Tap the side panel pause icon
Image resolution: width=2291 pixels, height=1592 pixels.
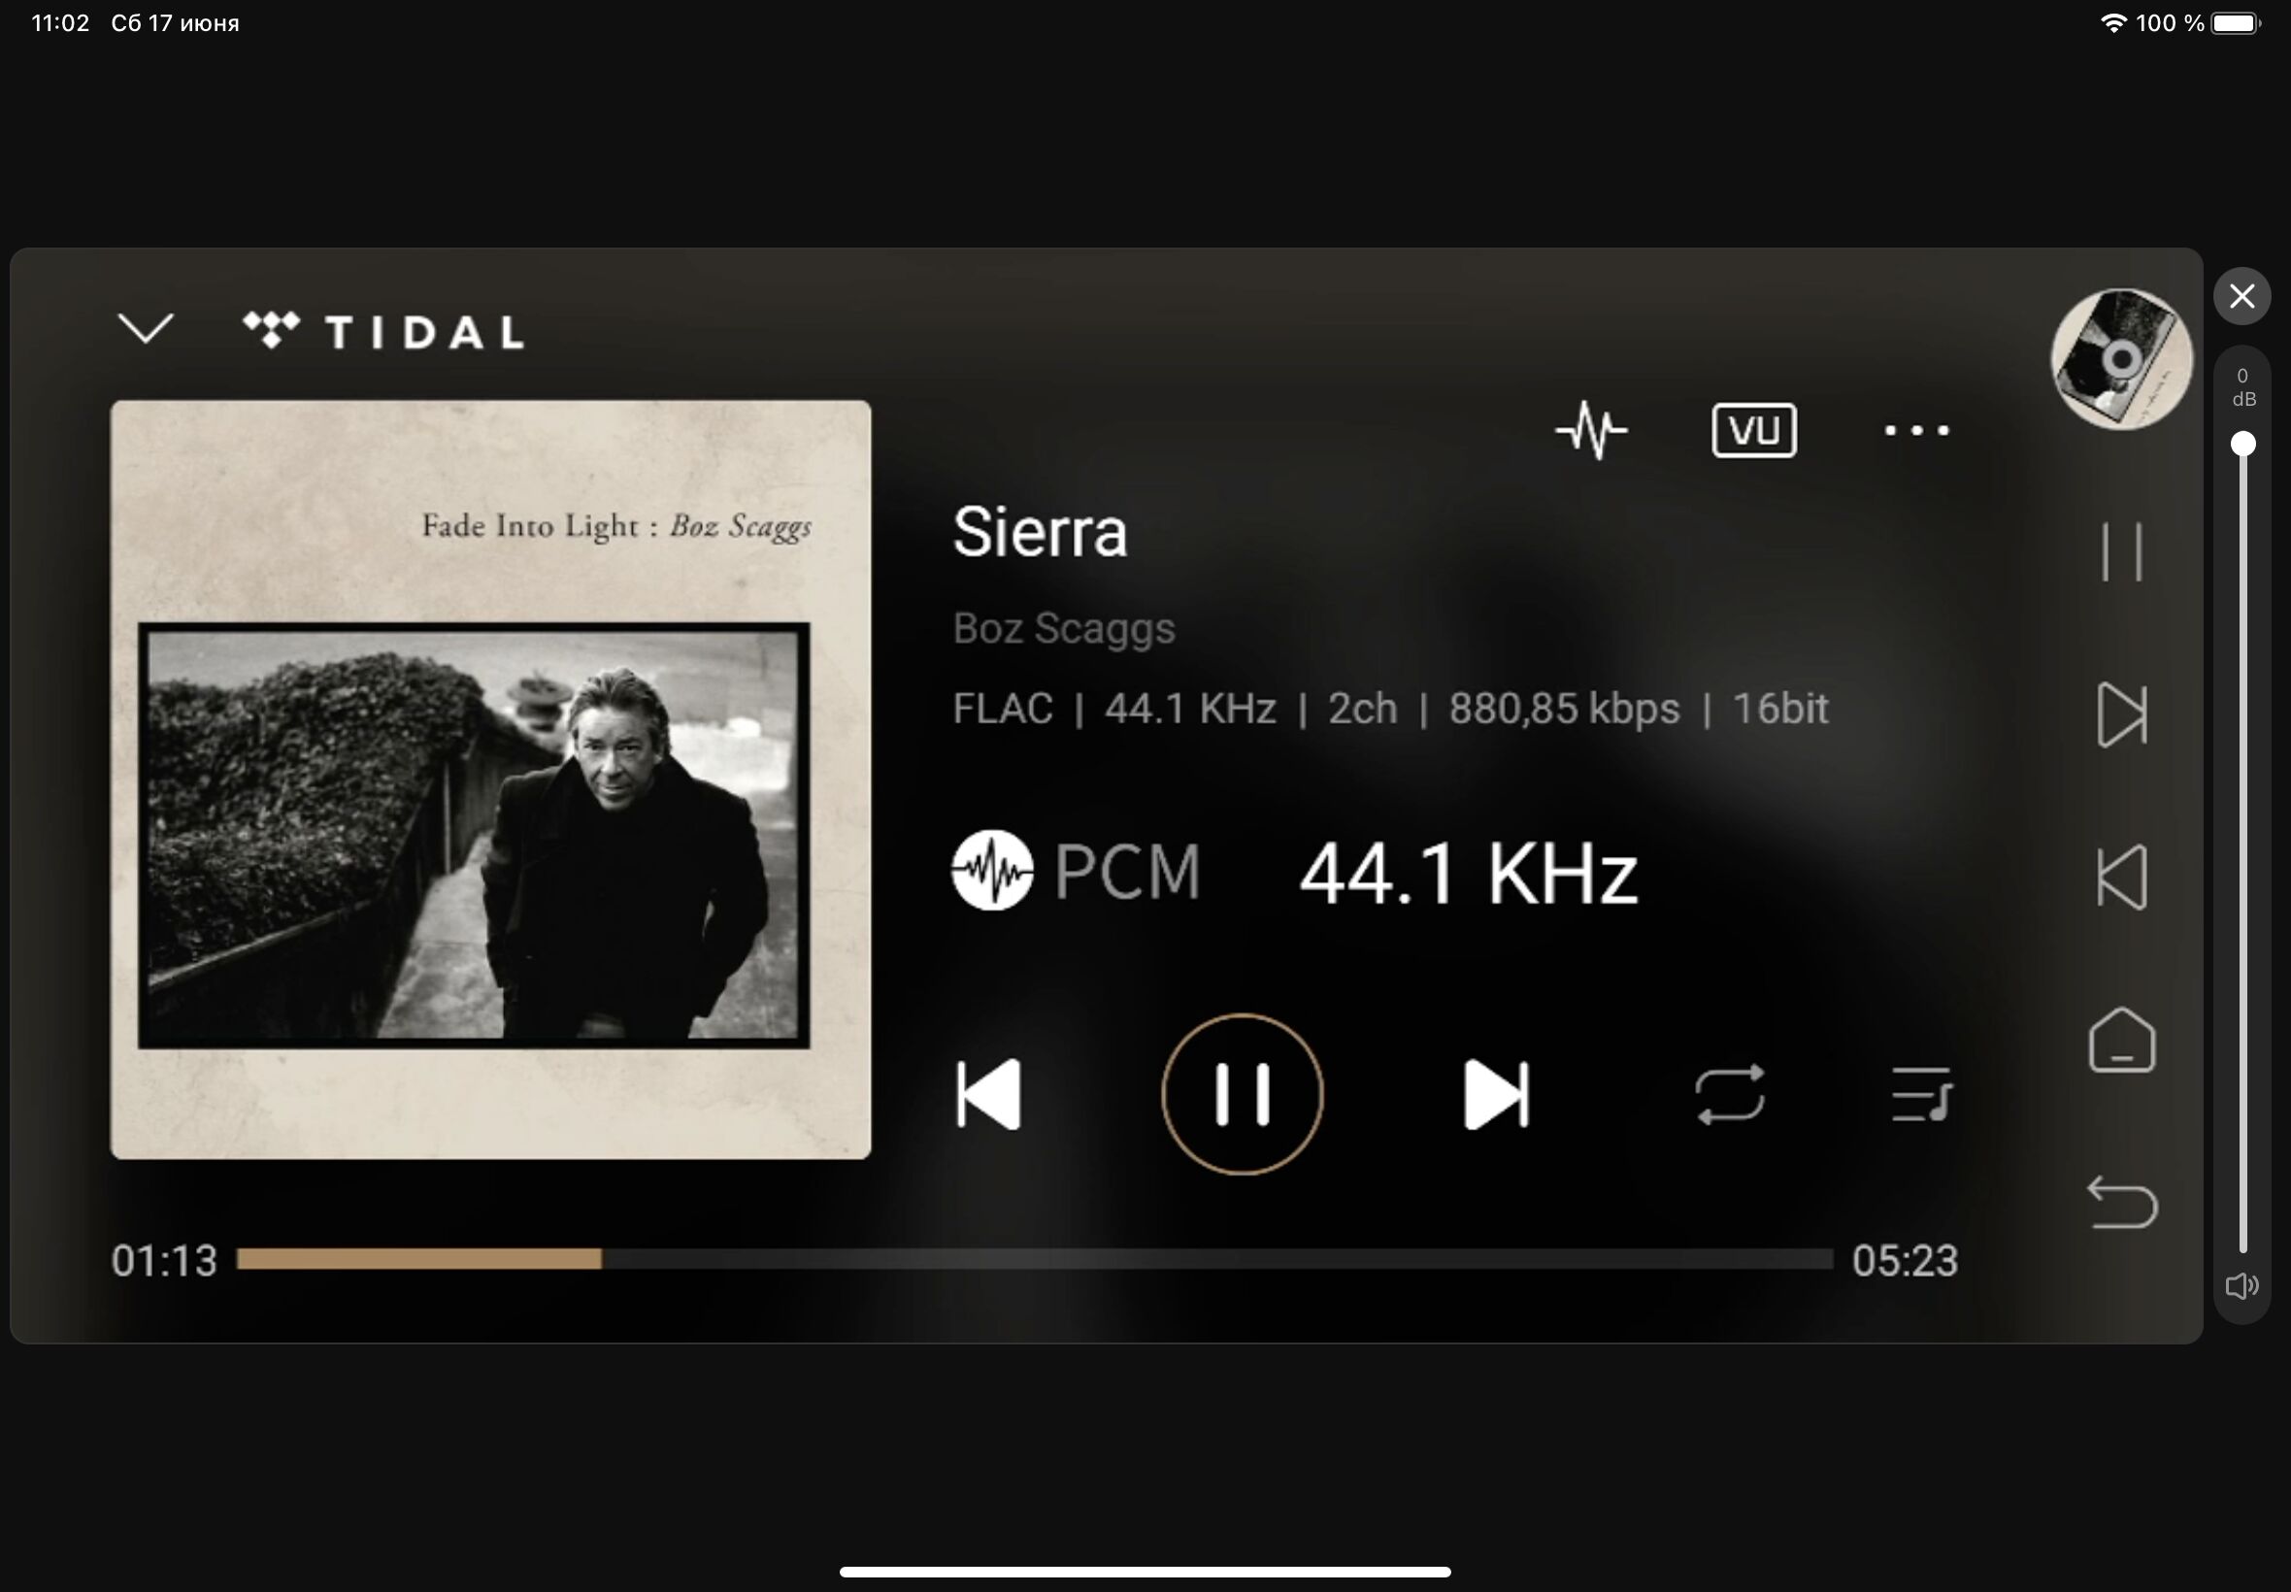(x=2121, y=551)
